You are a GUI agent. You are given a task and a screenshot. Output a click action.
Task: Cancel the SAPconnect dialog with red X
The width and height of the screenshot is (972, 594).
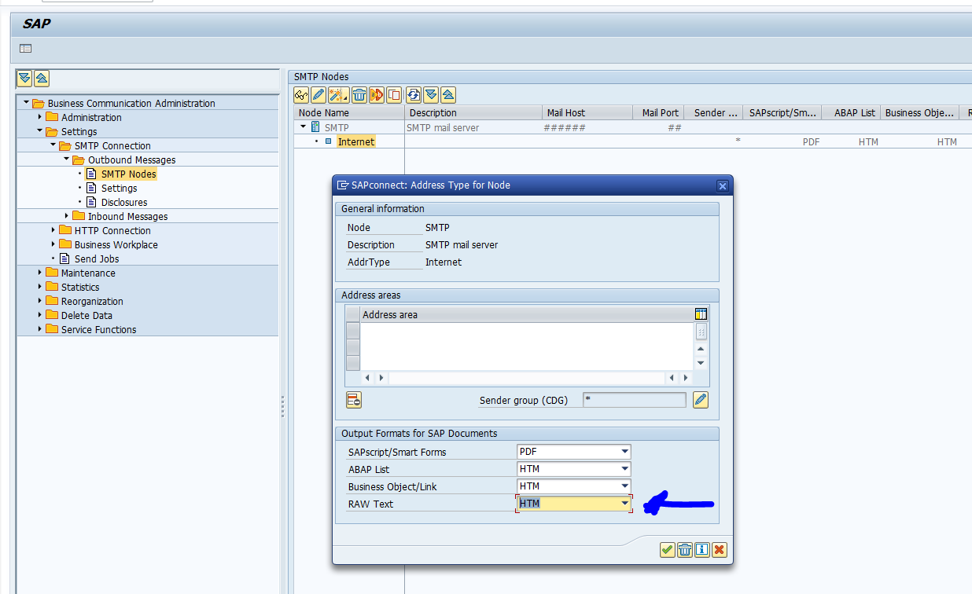(x=719, y=550)
